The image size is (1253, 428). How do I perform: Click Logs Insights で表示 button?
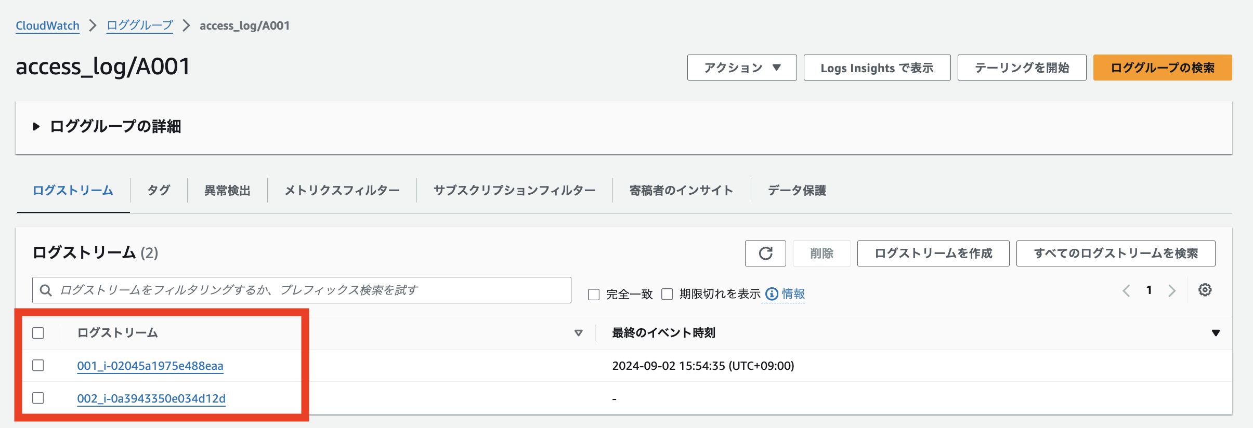(x=877, y=68)
